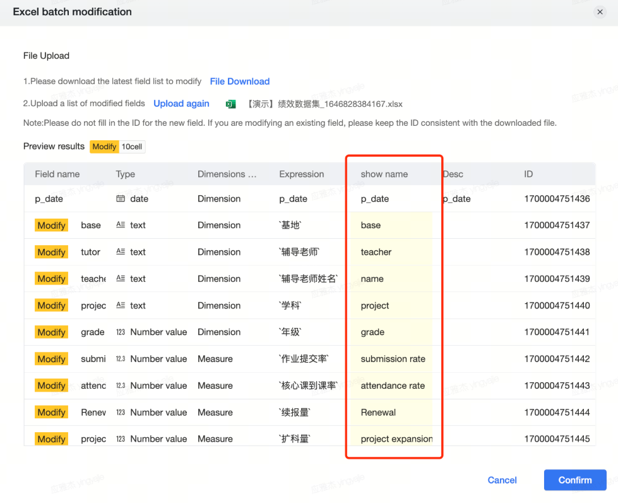Select show name cell 'teacher'
618x503 pixels.
click(x=376, y=252)
